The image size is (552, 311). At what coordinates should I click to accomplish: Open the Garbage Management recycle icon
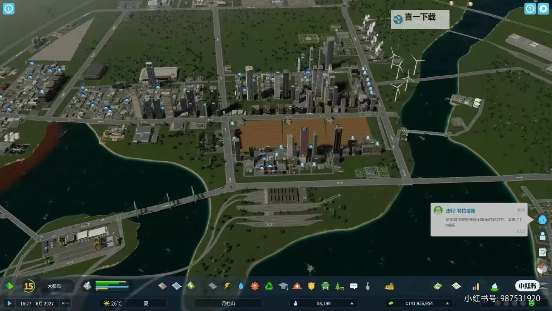269,287
